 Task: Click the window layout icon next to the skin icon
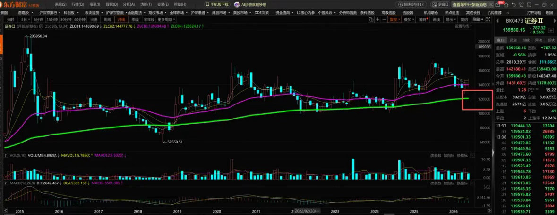pyautogui.click(x=529, y=5)
